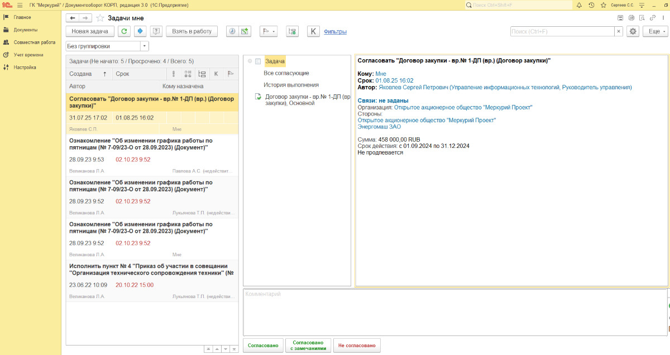Click the Согласовано button
Image resolution: width=670 pixels, height=355 pixels.
pyautogui.click(x=262, y=346)
